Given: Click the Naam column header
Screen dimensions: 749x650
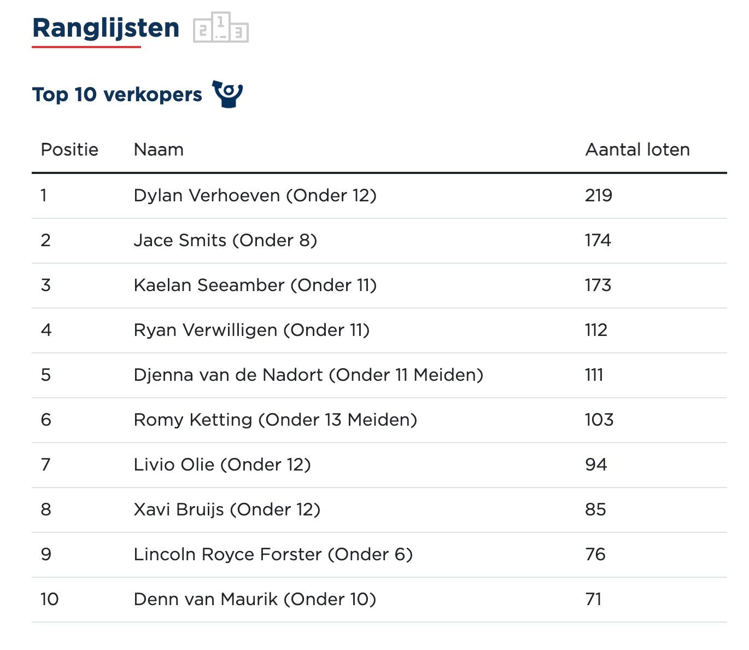Looking at the screenshot, I should coord(159,150).
